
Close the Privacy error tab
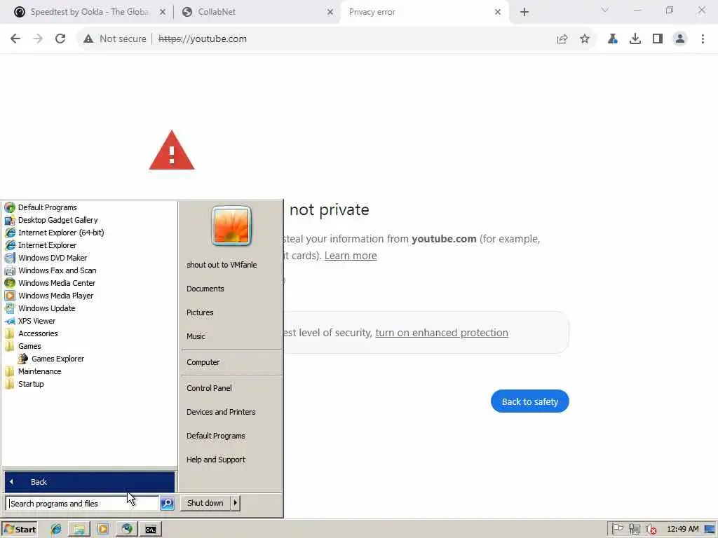tap(498, 13)
